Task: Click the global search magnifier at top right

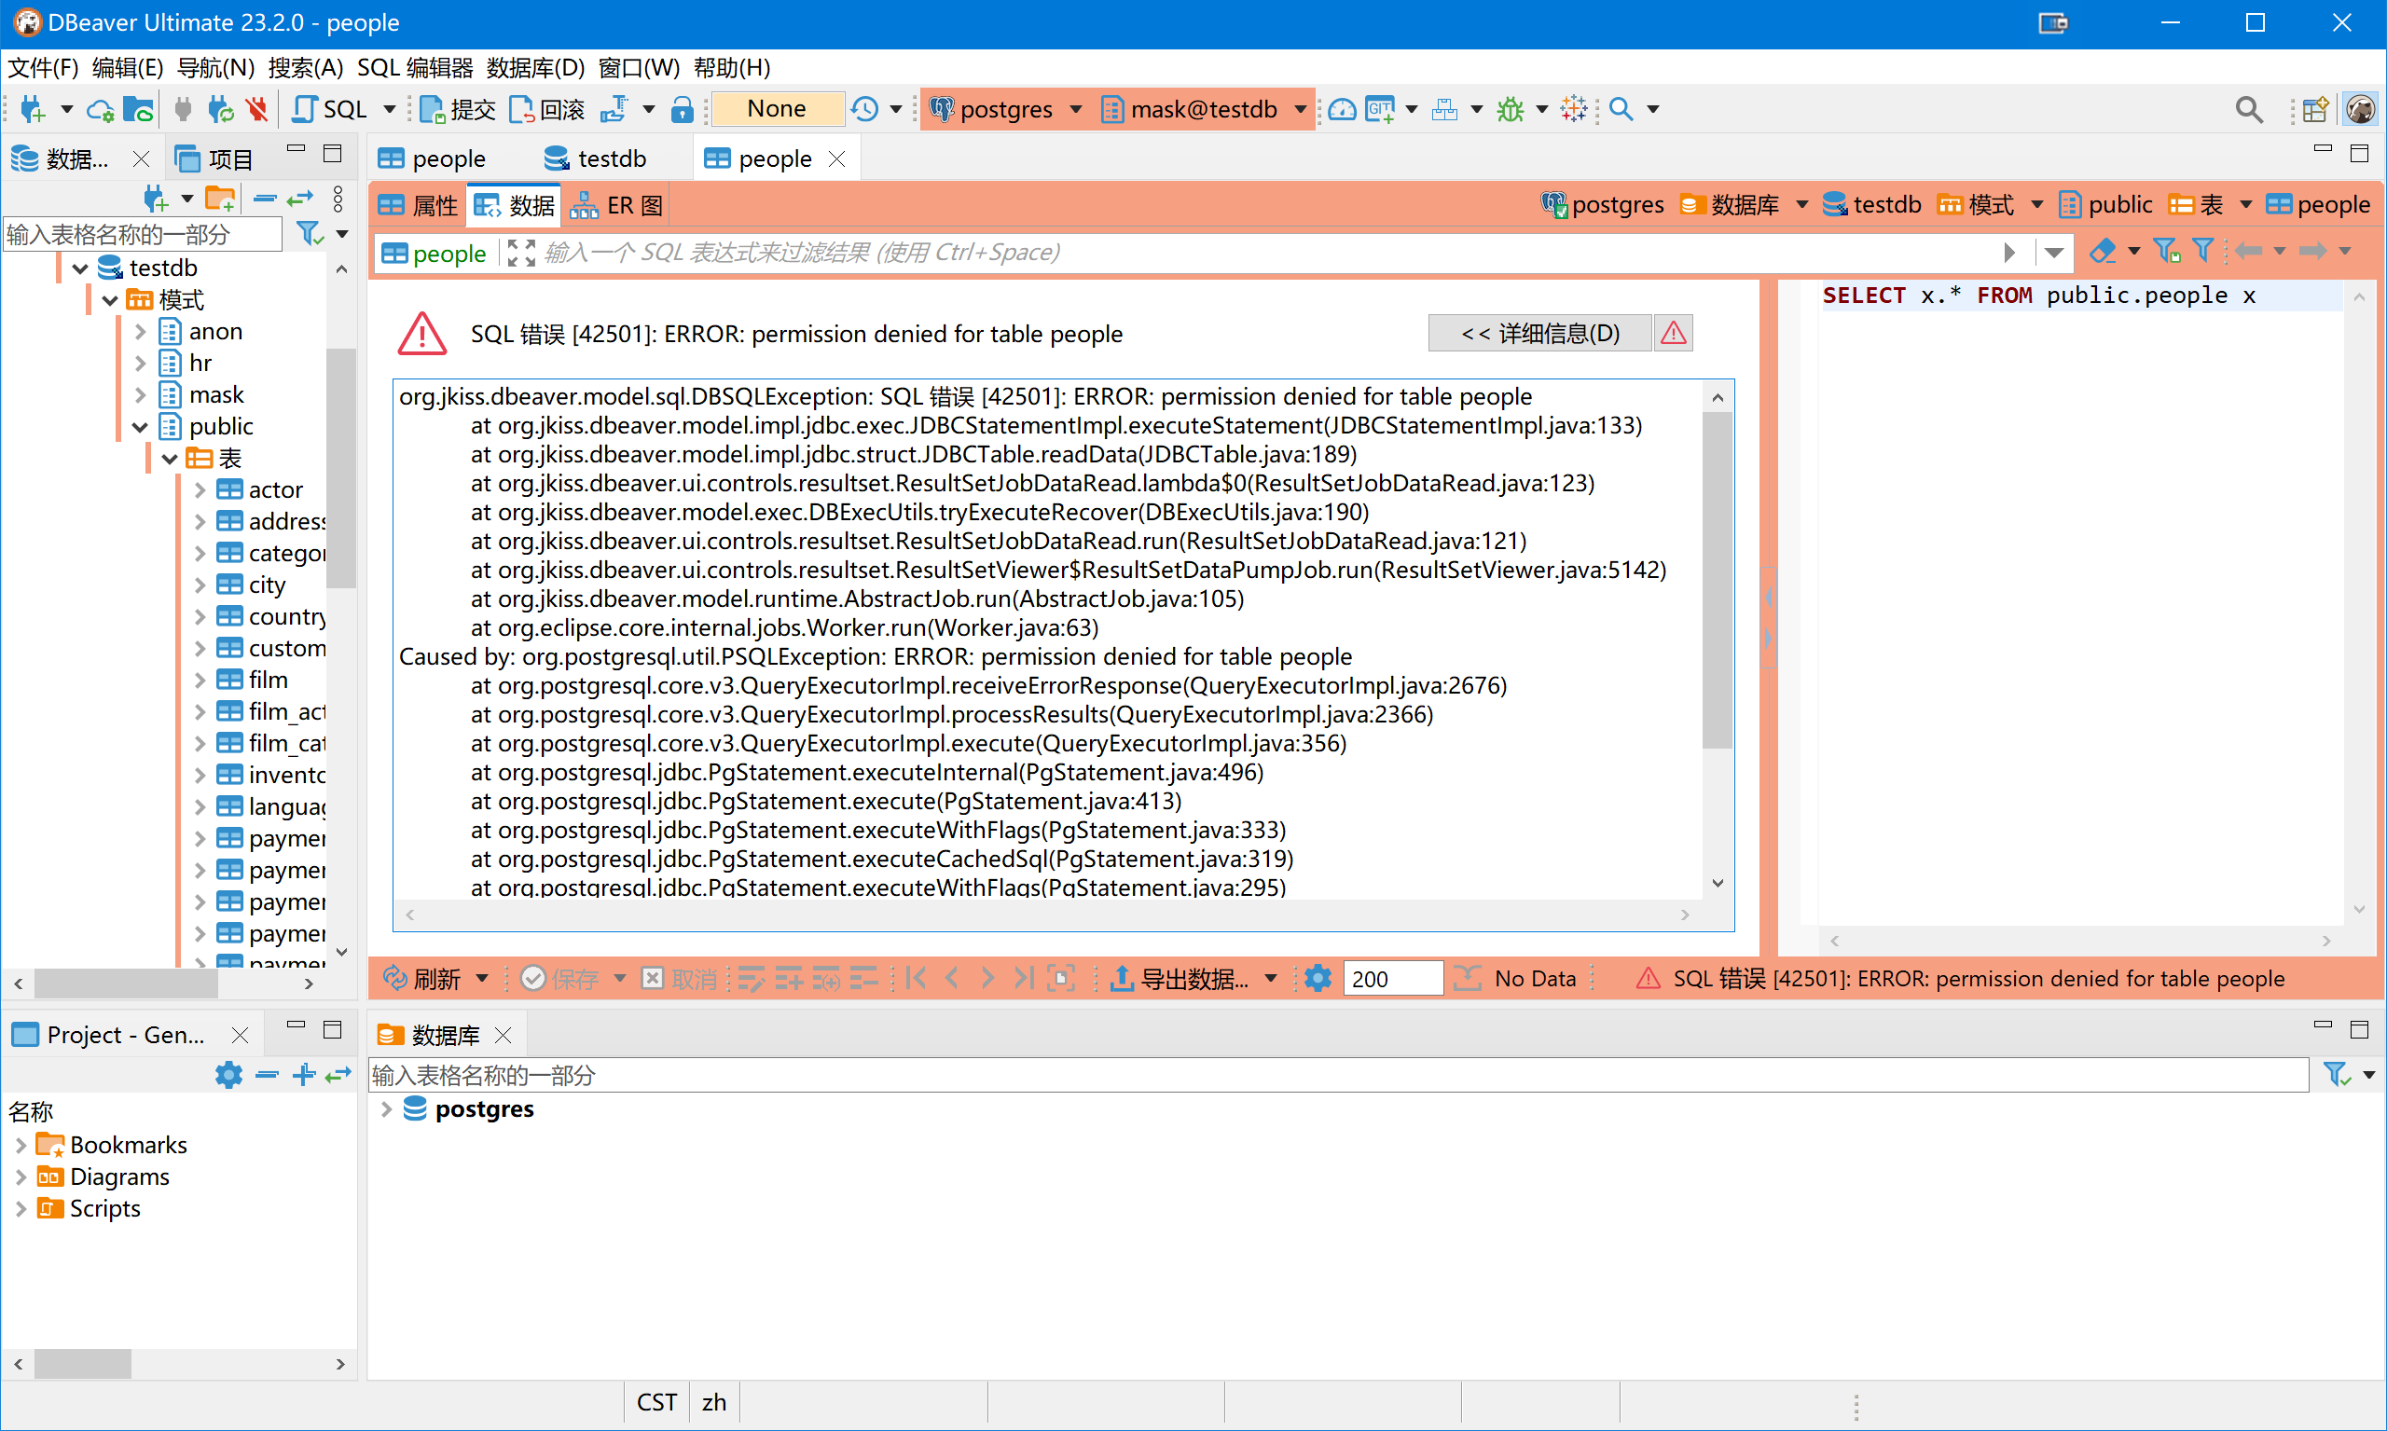Action: [x=2248, y=110]
